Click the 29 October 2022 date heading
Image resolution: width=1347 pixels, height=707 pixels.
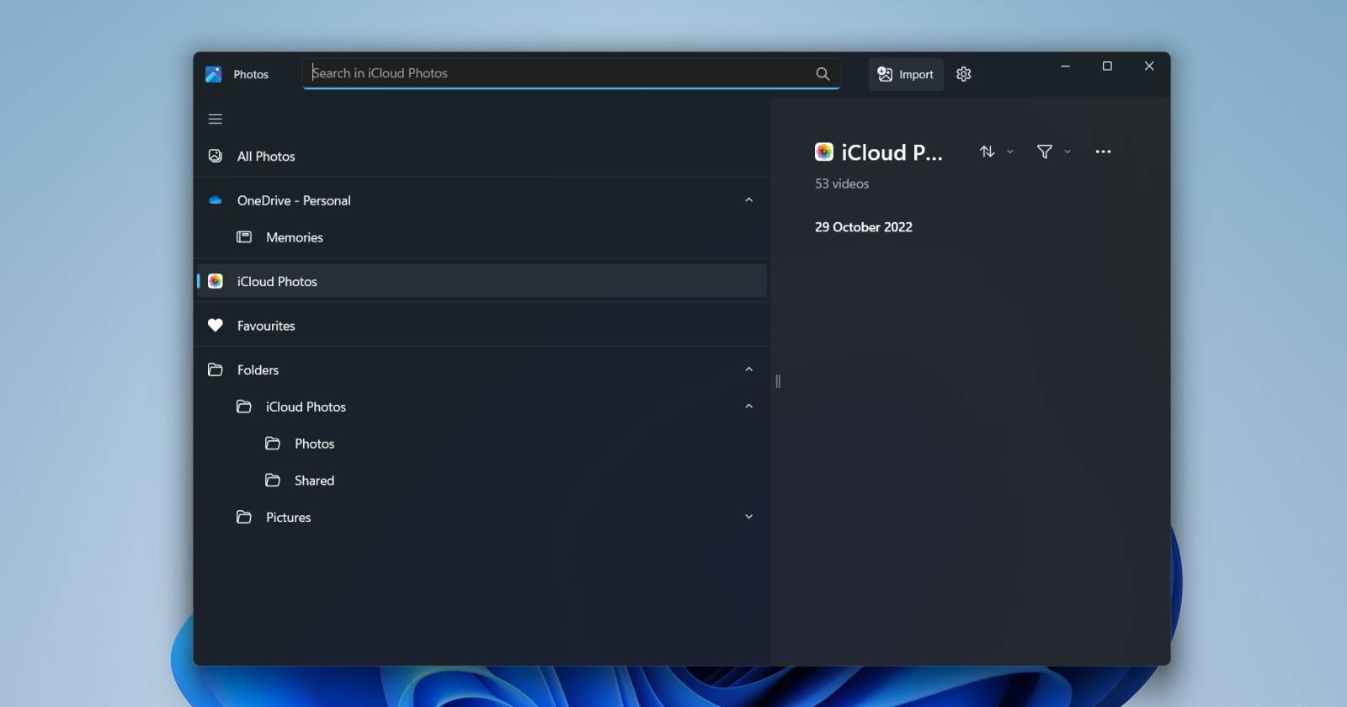pyautogui.click(x=864, y=227)
